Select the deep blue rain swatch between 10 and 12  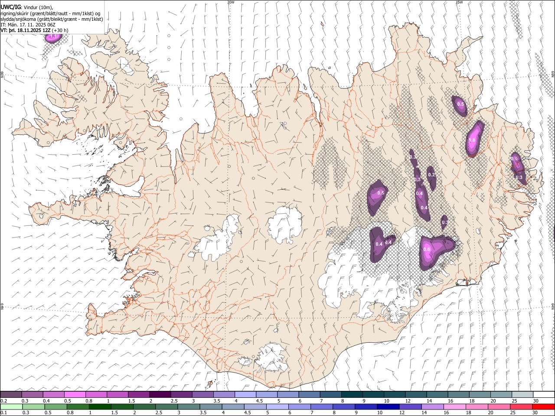[x=388, y=406]
